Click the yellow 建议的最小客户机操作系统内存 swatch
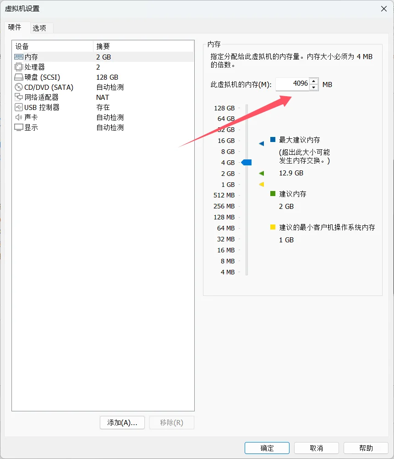 tap(273, 227)
